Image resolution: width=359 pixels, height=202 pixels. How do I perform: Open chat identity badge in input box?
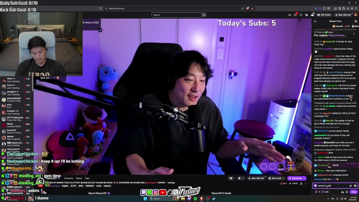click(315, 186)
